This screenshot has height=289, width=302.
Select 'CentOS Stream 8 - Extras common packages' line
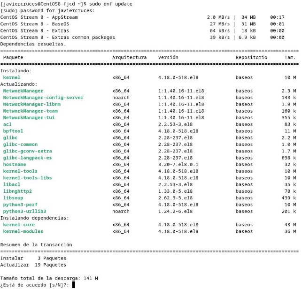pos(142,38)
